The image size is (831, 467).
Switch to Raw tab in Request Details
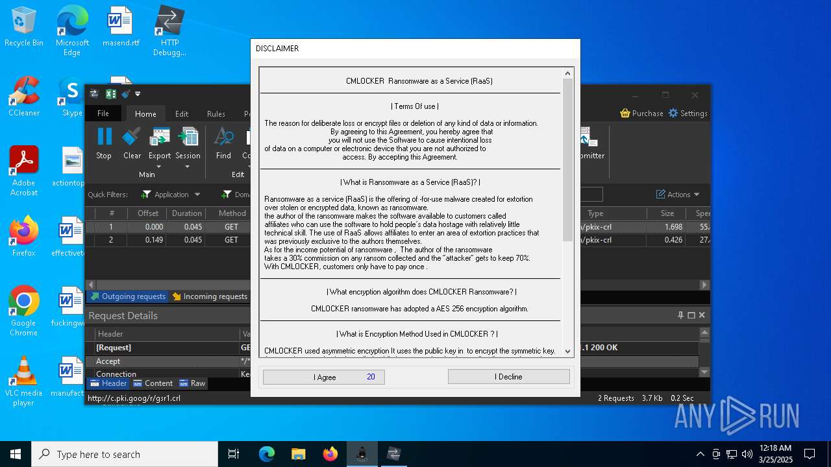click(x=192, y=383)
